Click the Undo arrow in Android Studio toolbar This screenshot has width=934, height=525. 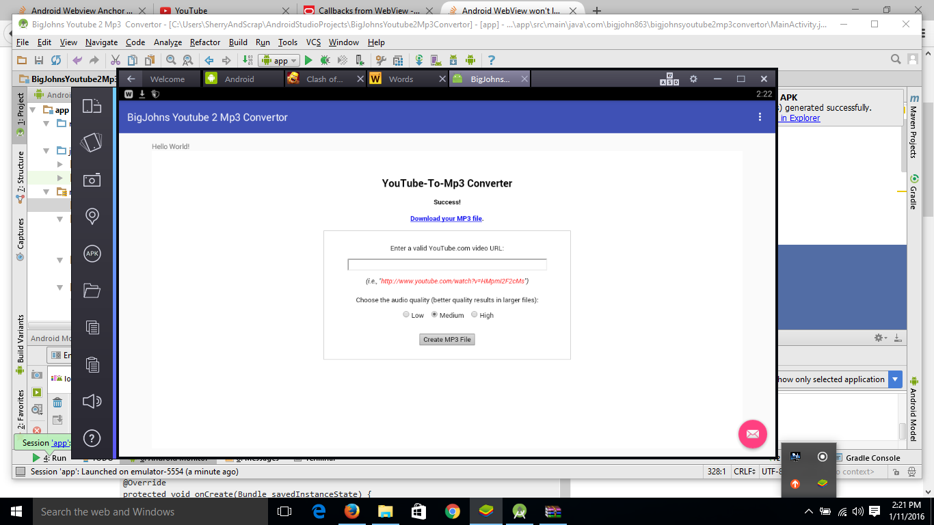tap(77, 60)
